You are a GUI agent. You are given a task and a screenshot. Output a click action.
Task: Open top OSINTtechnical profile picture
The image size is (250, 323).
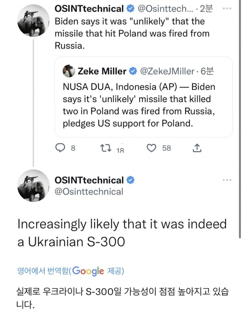click(33, 21)
